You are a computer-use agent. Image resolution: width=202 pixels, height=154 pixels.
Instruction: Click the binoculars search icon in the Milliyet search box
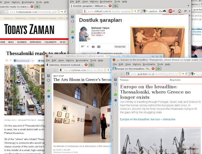(x=164, y=11)
